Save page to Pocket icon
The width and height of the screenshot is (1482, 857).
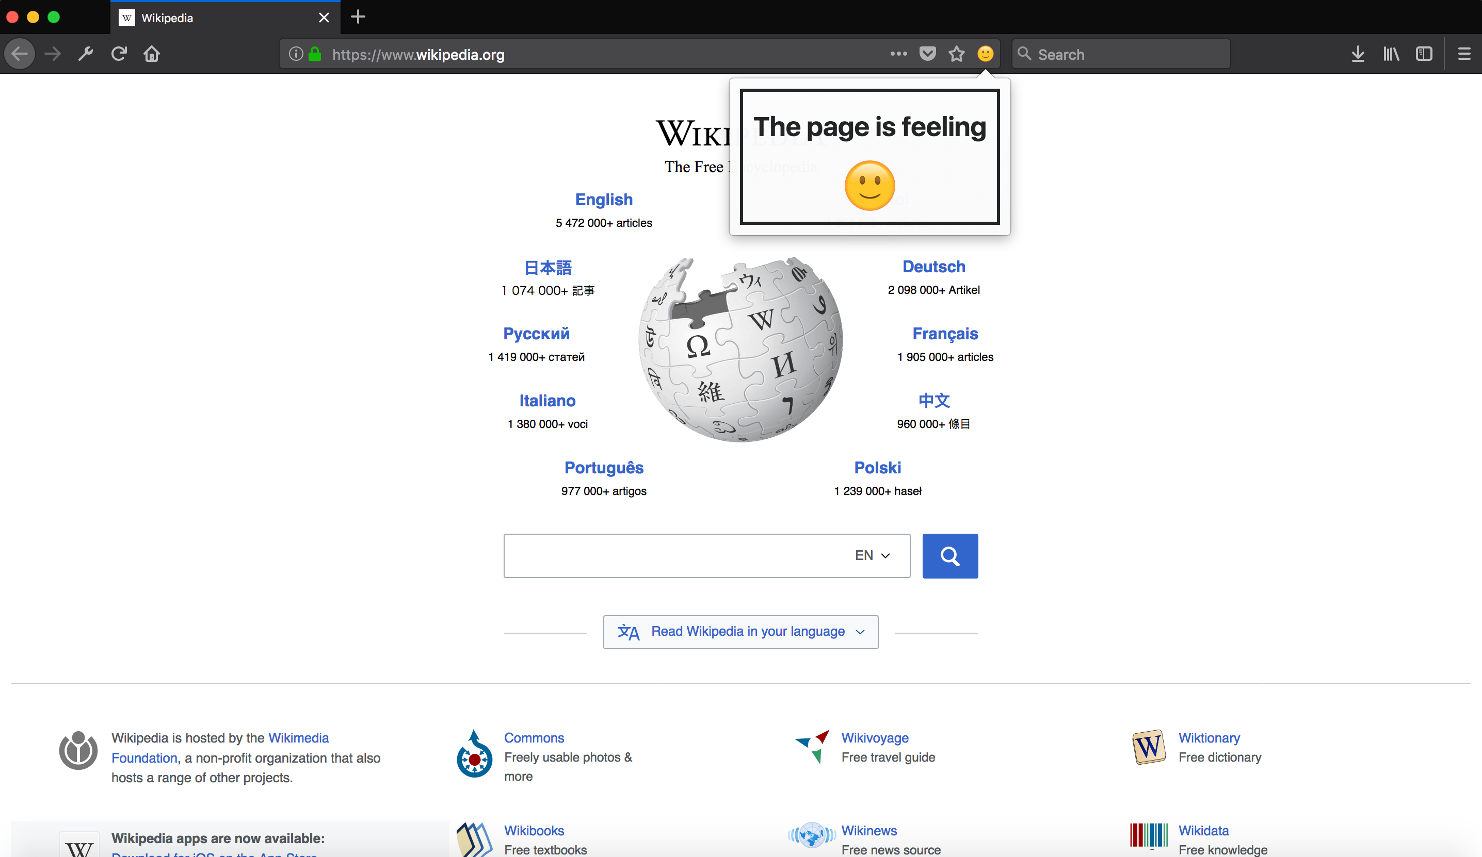[x=927, y=54]
